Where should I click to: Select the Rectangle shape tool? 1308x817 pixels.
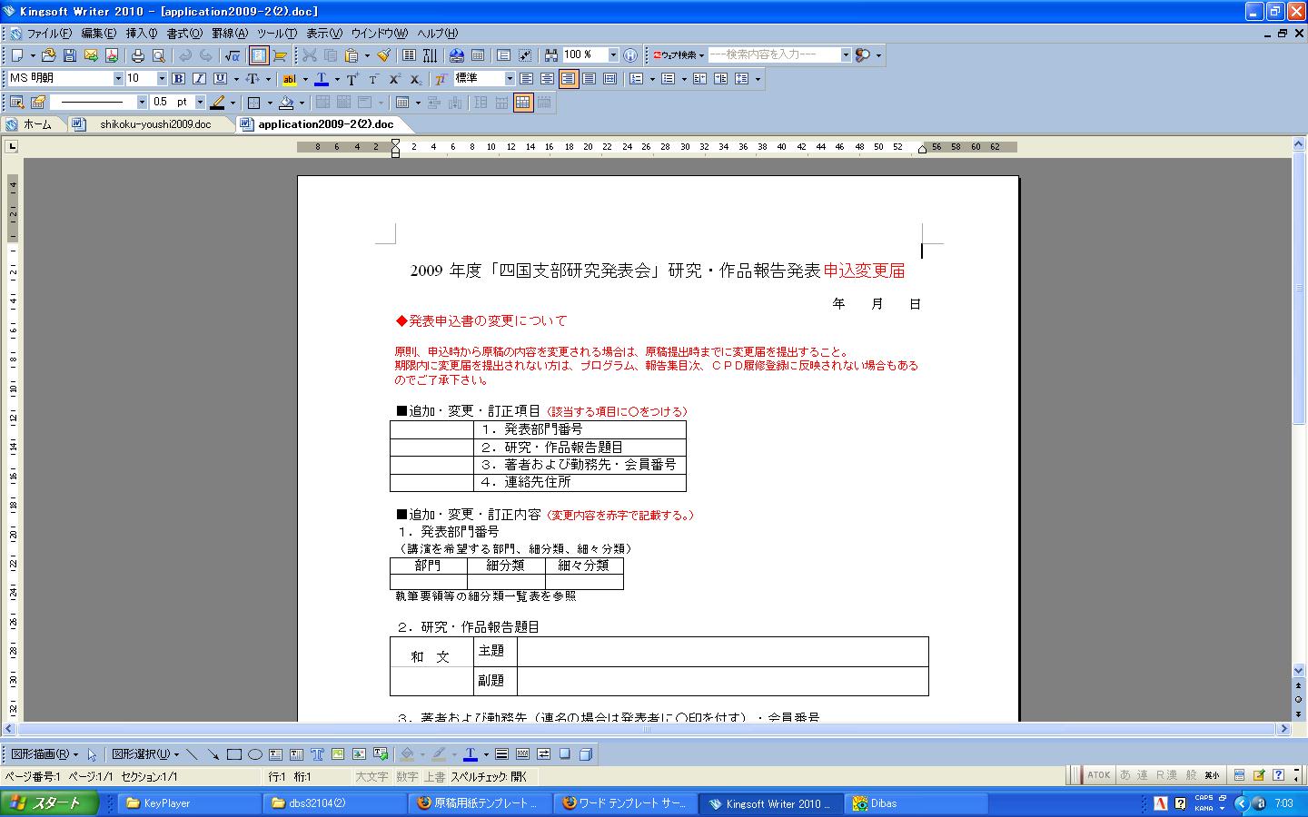pyautogui.click(x=233, y=754)
